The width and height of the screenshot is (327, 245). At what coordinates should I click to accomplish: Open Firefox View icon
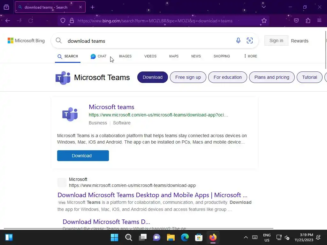tap(6, 7)
